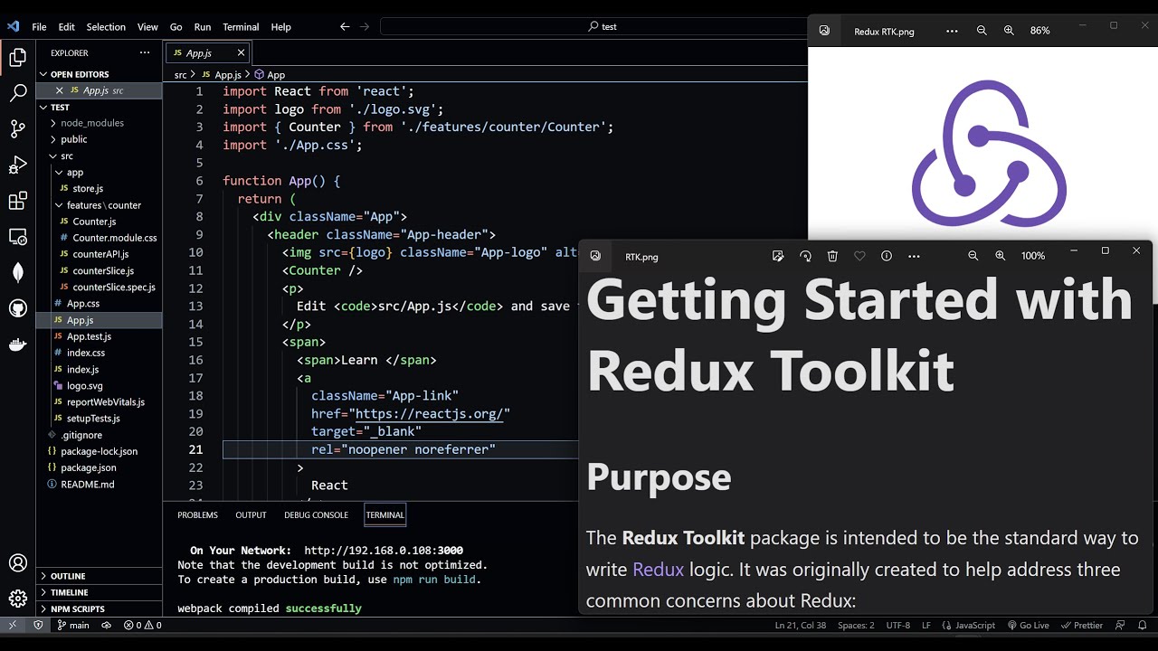Go back using the navigation arrow
The width and height of the screenshot is (1158, 651).
click(x=345, y=27)
